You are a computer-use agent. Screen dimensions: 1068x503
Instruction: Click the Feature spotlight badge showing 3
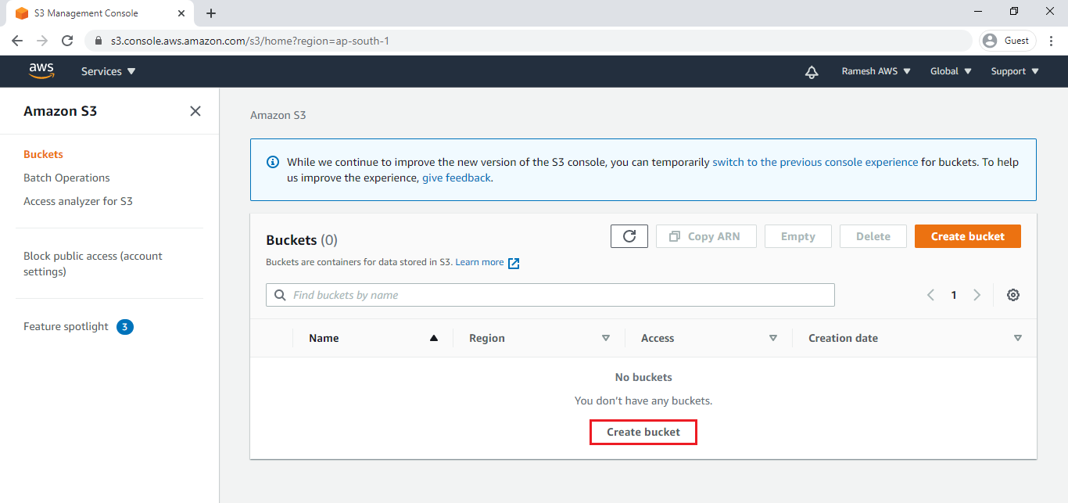tap(125, 326)
